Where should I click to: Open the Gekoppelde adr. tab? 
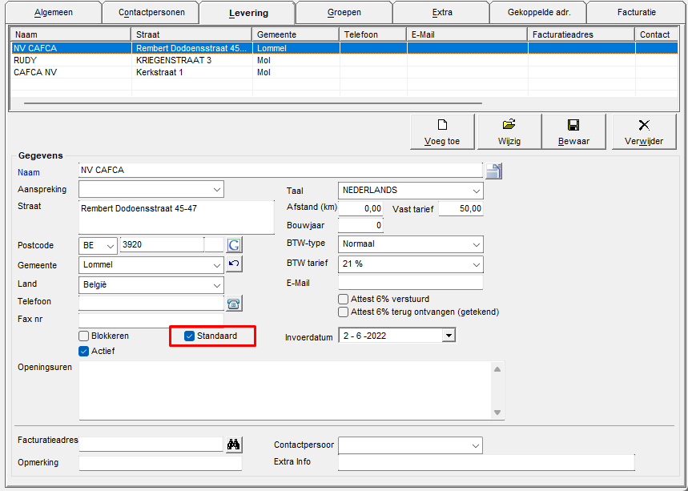[x=539, y=12]
